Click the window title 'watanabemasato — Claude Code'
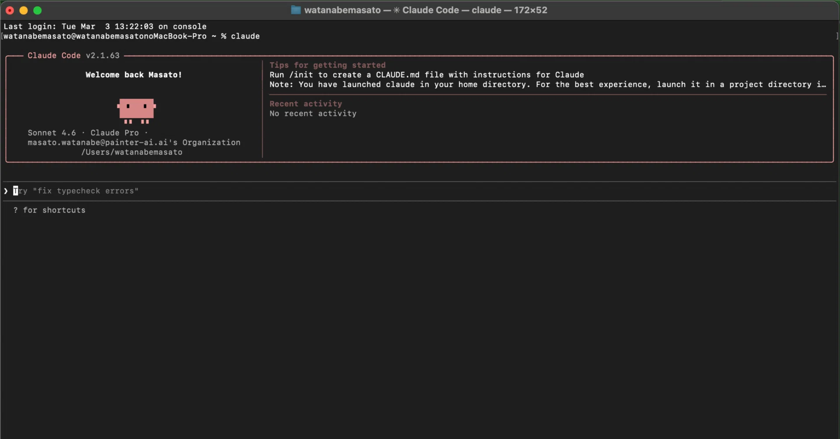840x439 pixels. click(x=425, y=10)
